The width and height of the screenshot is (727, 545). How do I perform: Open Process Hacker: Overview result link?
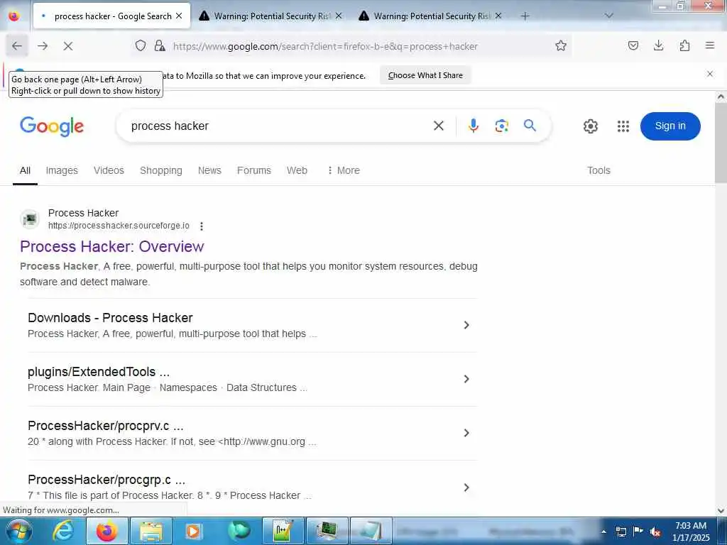[111, 246]
